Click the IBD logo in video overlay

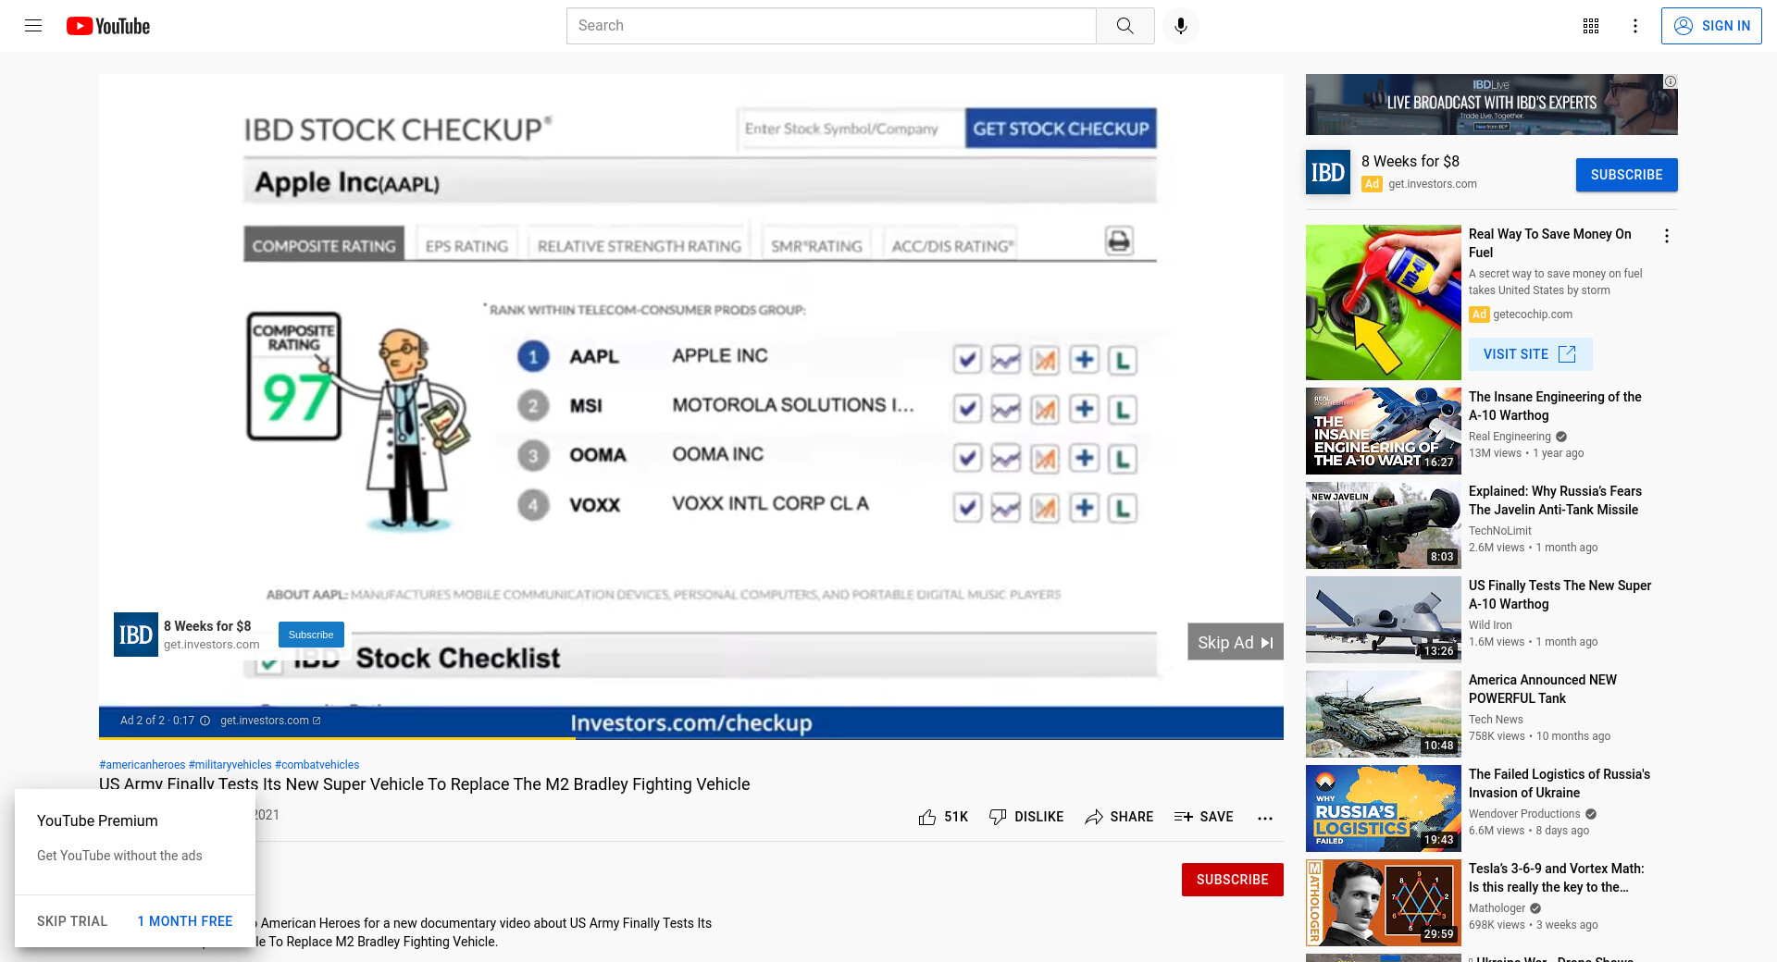click(135, 635)
